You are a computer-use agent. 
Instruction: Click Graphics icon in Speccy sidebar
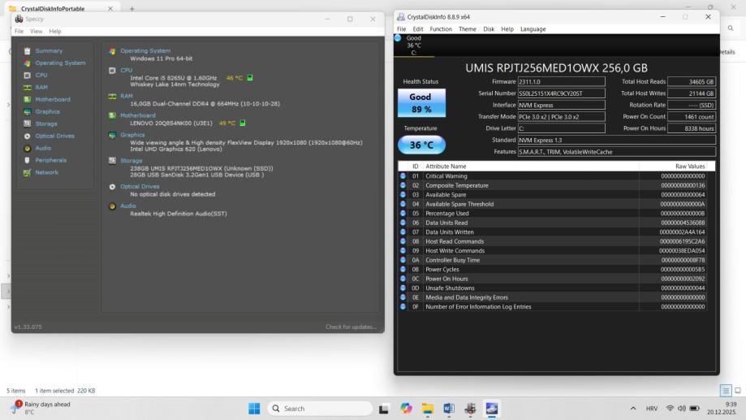click(x=27, y=111)
